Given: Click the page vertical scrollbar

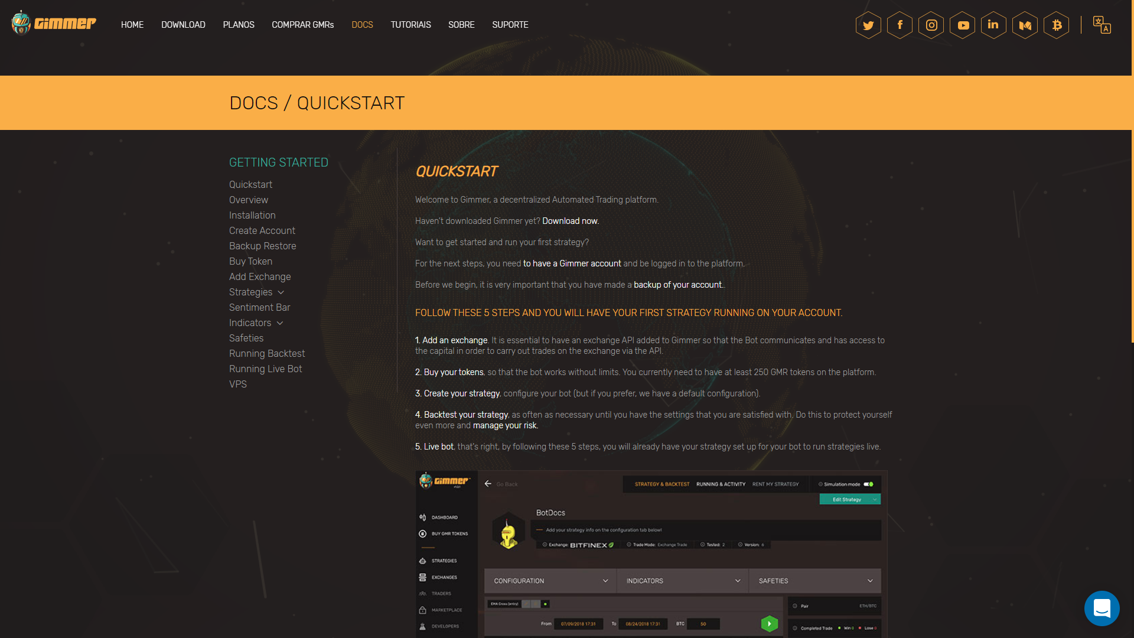Looking at the screenshot, I should (x=1132, y=171).
